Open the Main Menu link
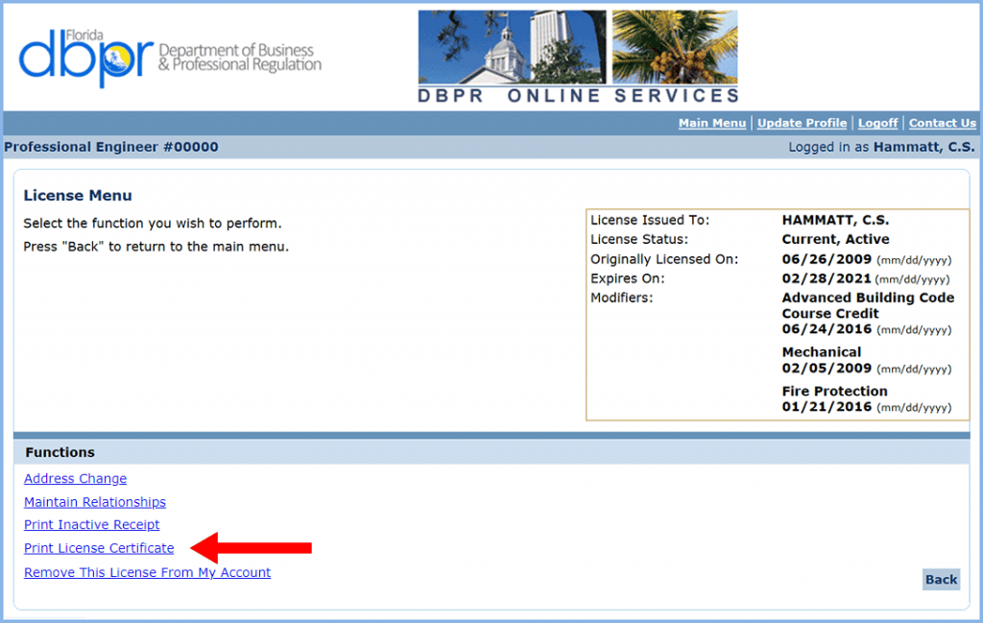 pyautogui.click(x=711, y=123)
